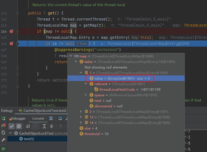207x152 pixels.
Task: Open debug settings wrench icon
Action: (x=3, y=140)
